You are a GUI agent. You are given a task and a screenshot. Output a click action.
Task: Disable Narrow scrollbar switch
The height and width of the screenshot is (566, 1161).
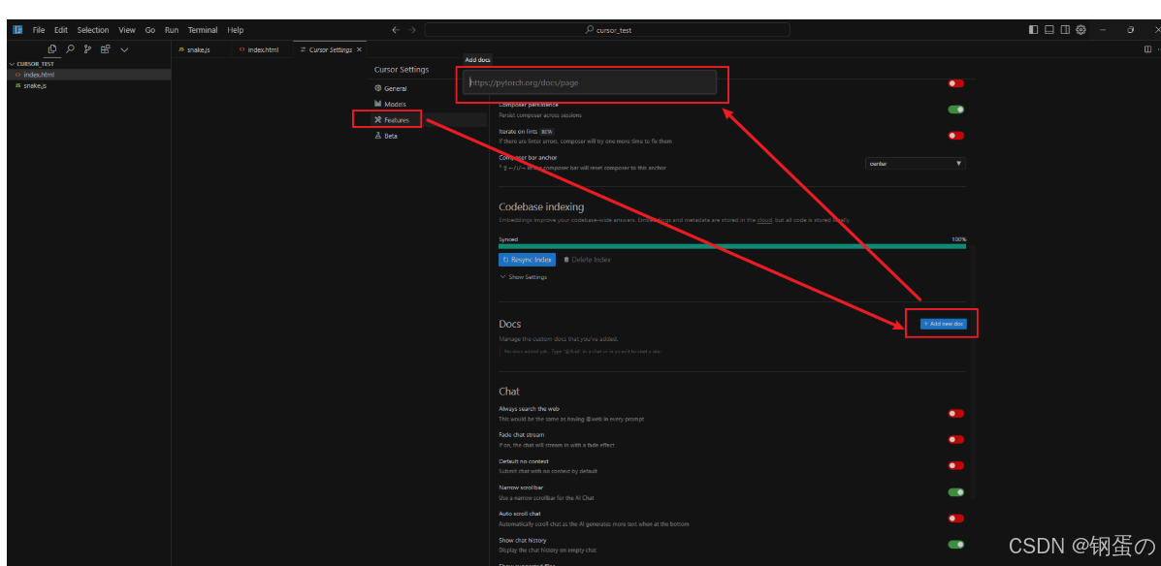[x=956, y=492]
